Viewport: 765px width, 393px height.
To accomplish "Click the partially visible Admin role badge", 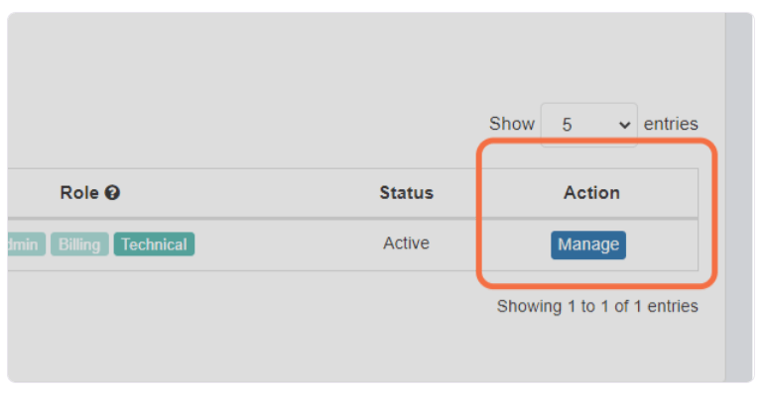I will coord(27,244).
